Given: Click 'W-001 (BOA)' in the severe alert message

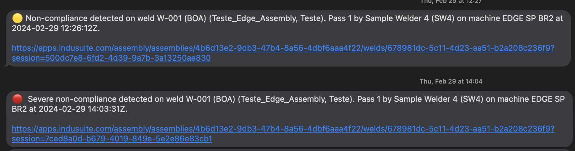Looking at the screenshot, I should (x=210, y=99).
